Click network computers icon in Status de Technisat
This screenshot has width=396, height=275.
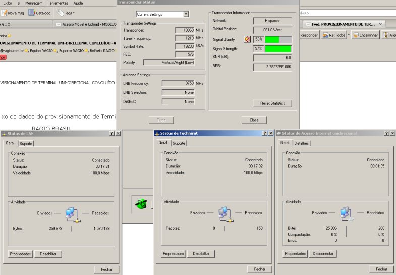tap(225, 214)
